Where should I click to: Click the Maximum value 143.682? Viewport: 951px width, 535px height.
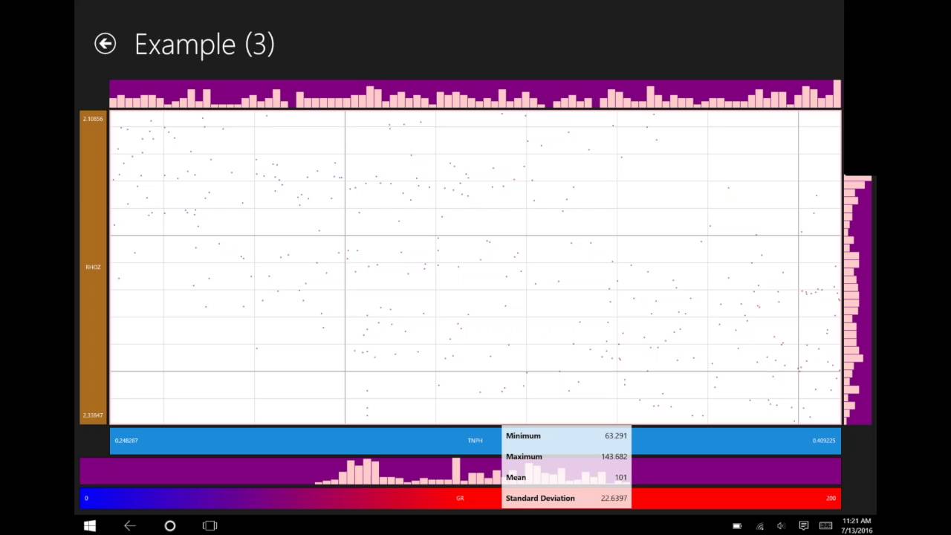(x=614, y=457)
